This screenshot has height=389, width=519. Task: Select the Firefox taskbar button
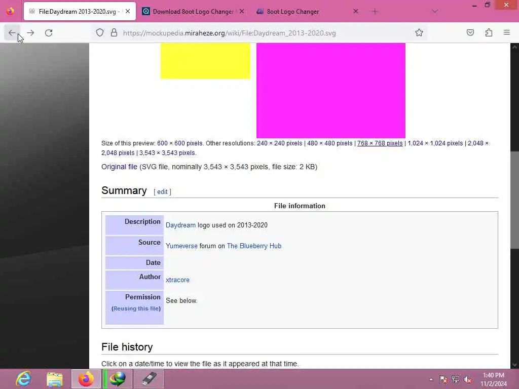pos(86,379)
